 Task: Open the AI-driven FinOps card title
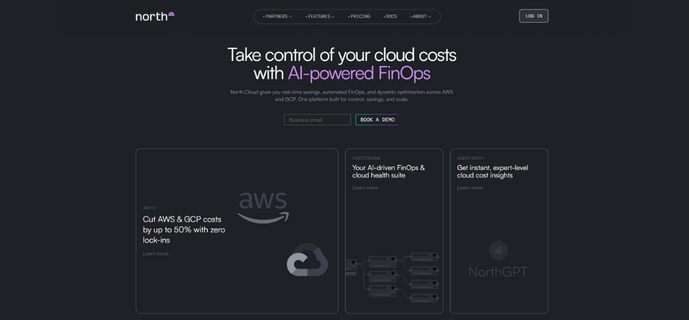[389, 171]
